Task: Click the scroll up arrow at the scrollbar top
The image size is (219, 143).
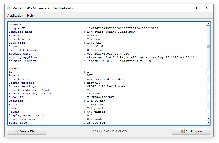Action: pos(208,24)
